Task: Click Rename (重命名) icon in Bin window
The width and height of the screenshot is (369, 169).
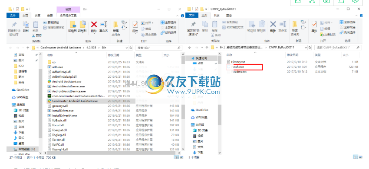Action: pyautogui.click(x=104, y=26)
